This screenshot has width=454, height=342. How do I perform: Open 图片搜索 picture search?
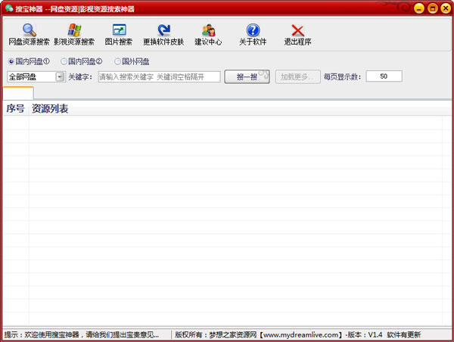(119, 34)
